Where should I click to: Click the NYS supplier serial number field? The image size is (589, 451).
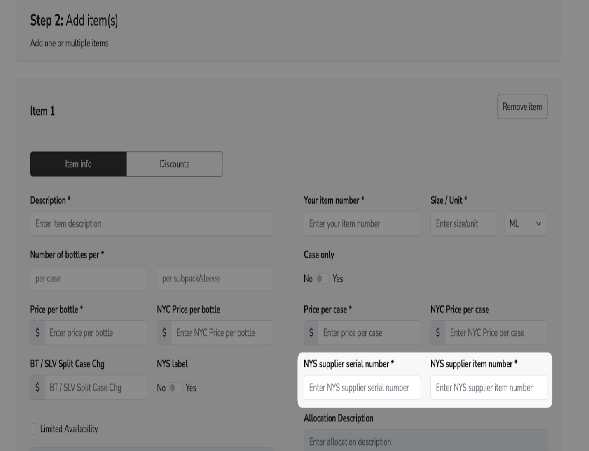pos(362,387)
